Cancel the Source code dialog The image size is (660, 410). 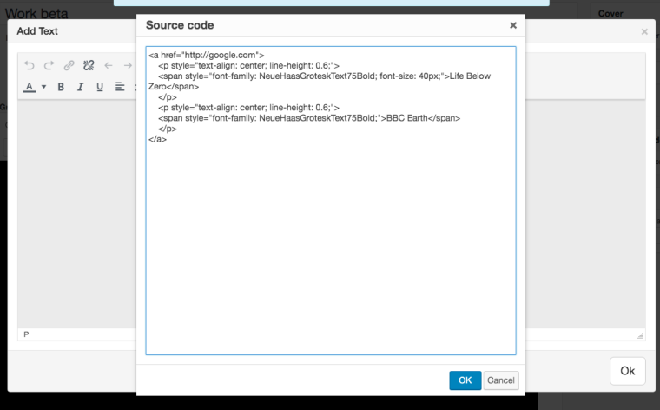tap(500, 380)
